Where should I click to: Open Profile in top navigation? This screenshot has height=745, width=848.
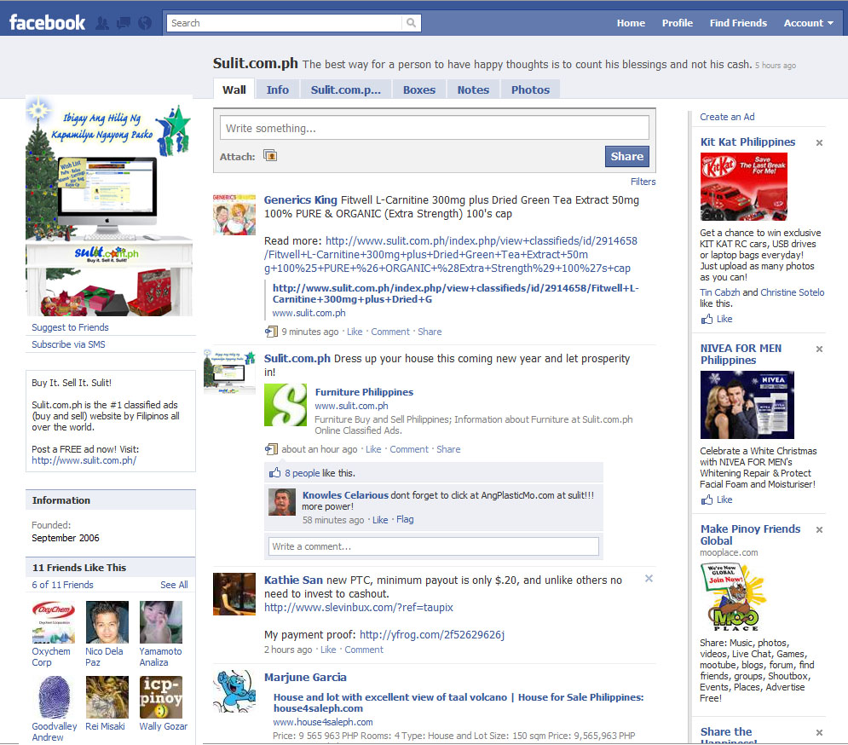tap(677, 23)
